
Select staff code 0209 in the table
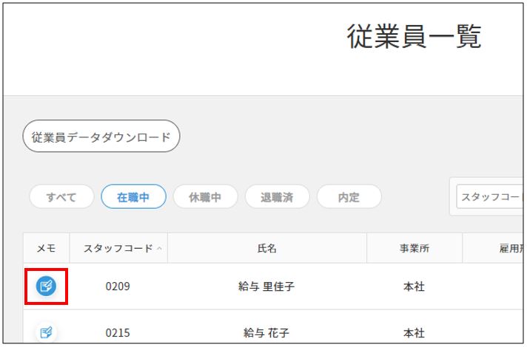[x=118, y=286]
